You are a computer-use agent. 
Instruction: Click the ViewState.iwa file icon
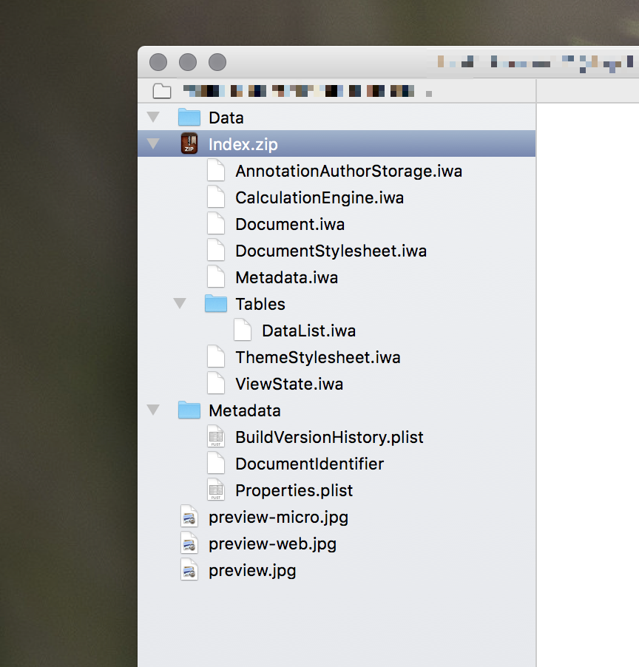coord(216,383)
